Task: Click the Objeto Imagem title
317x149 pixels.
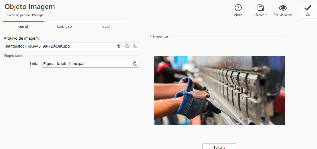Action: point(30,7)
